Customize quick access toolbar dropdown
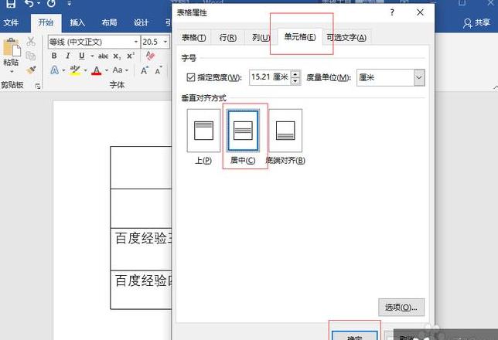498x340 pixels. (70, 4)
